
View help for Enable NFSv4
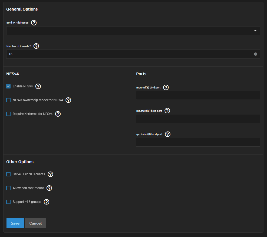point(38,86)
